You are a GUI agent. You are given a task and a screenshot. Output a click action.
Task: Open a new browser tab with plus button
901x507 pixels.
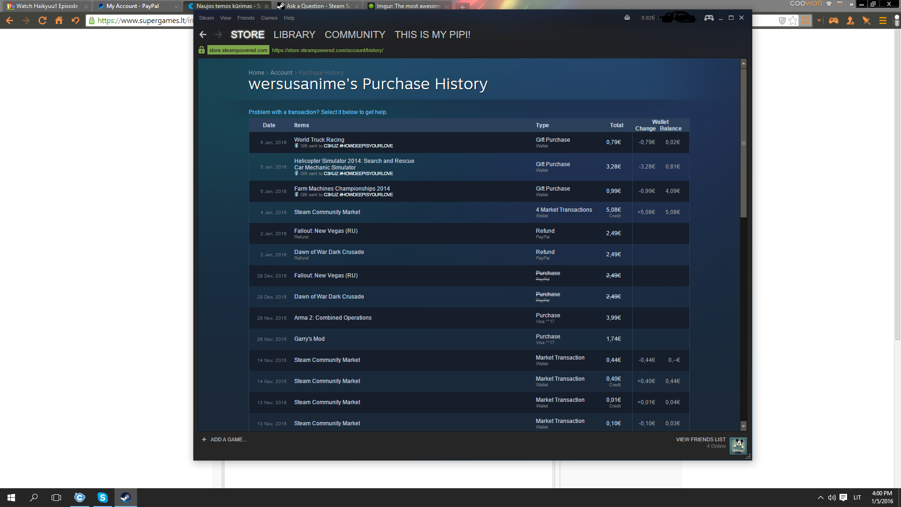[x=462, y=7]
